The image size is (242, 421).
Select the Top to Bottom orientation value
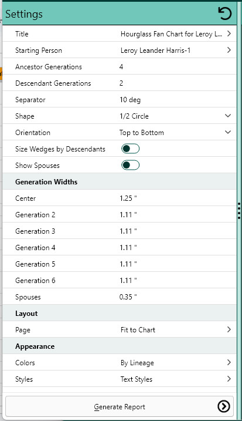(141, 133)
